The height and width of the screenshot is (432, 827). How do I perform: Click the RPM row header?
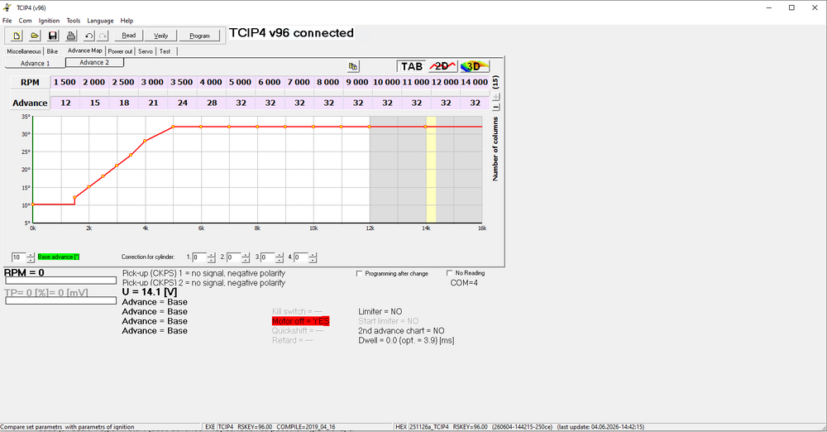pos(30,83)
